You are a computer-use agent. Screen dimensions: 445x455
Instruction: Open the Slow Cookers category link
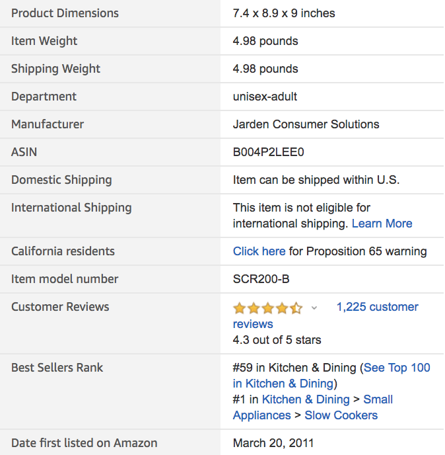tap(341, 415)
